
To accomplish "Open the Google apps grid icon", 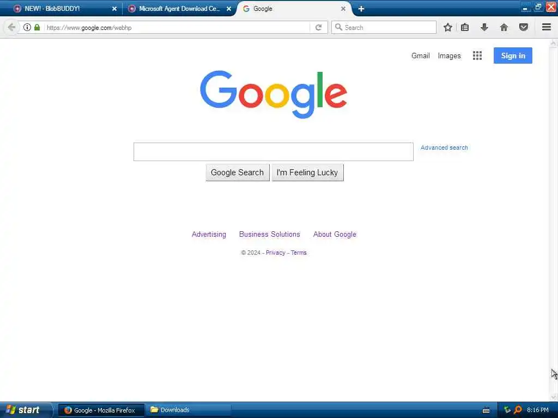I will click(x=477, y=56).
